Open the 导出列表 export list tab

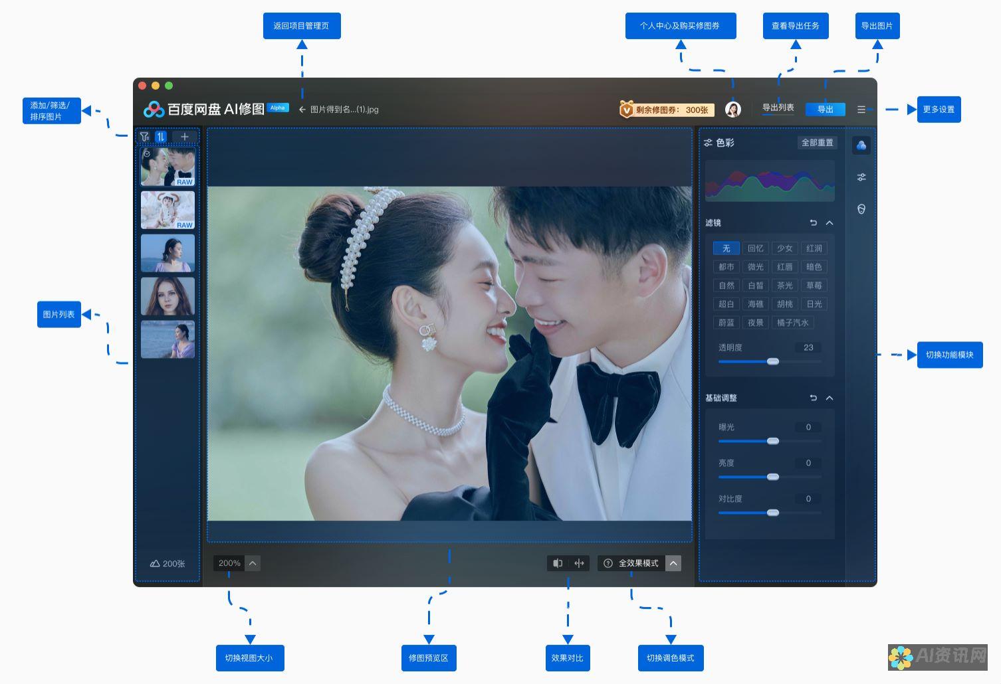point(778,108)
